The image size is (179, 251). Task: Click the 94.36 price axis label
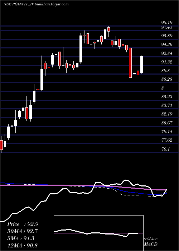[167, 44]
